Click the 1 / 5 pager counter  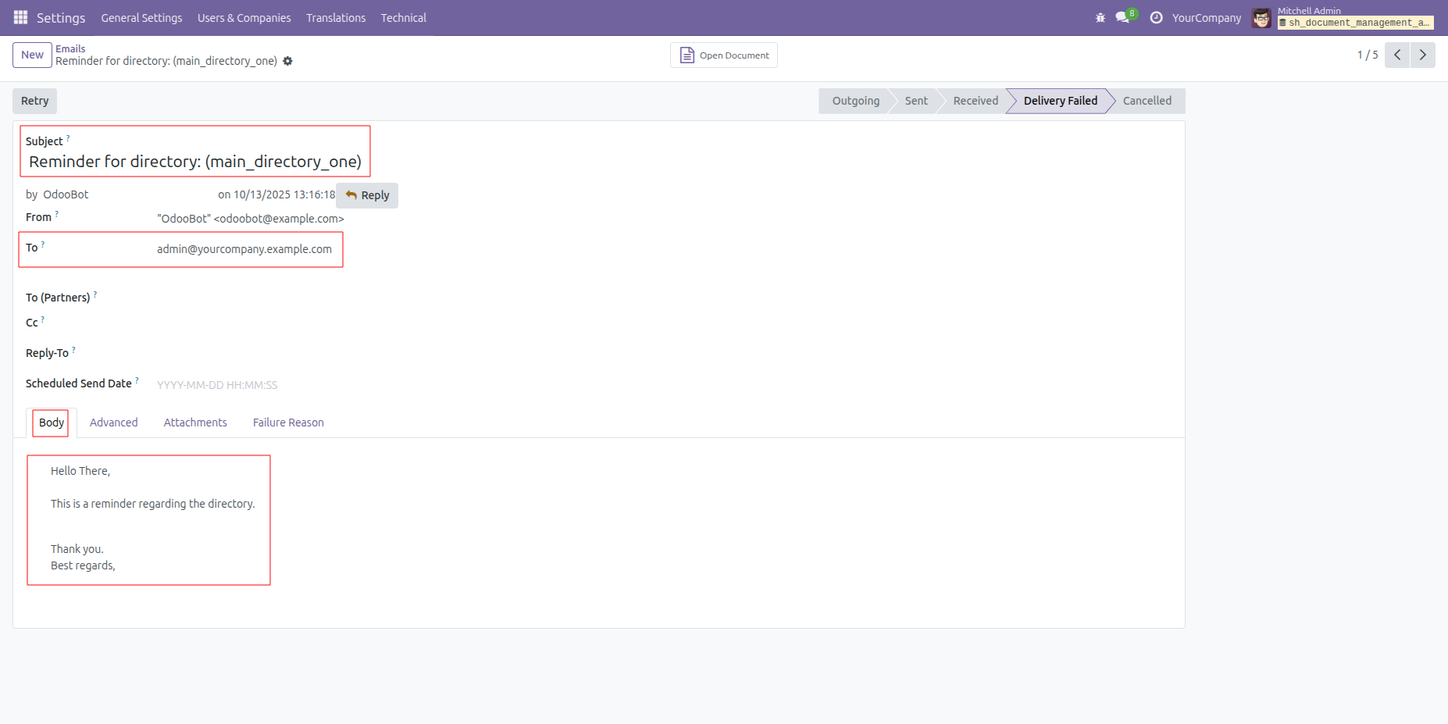tap(1368, 55)
